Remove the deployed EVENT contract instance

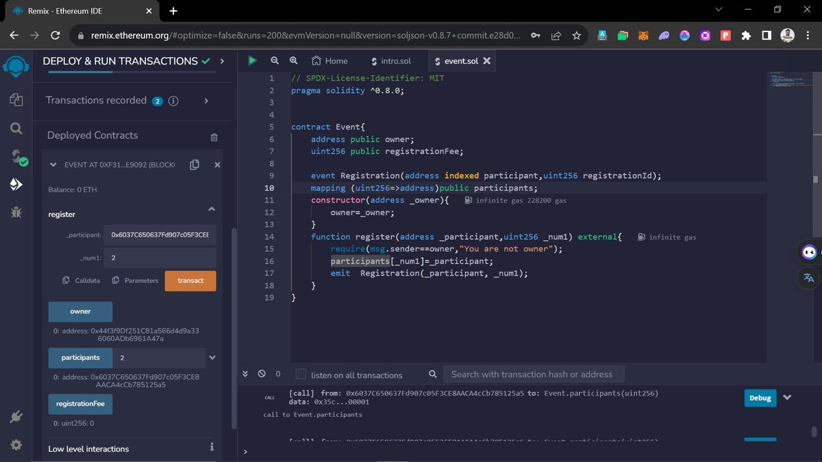(217, 165)
